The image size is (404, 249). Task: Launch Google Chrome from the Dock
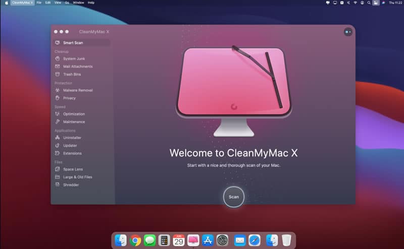click(135, 240)
